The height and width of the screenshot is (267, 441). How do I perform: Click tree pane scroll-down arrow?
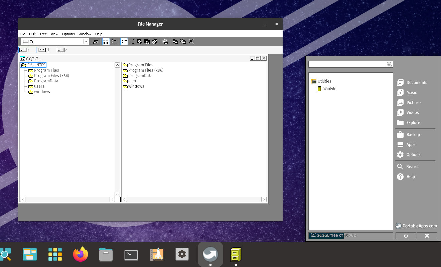(x=117, y=194)
